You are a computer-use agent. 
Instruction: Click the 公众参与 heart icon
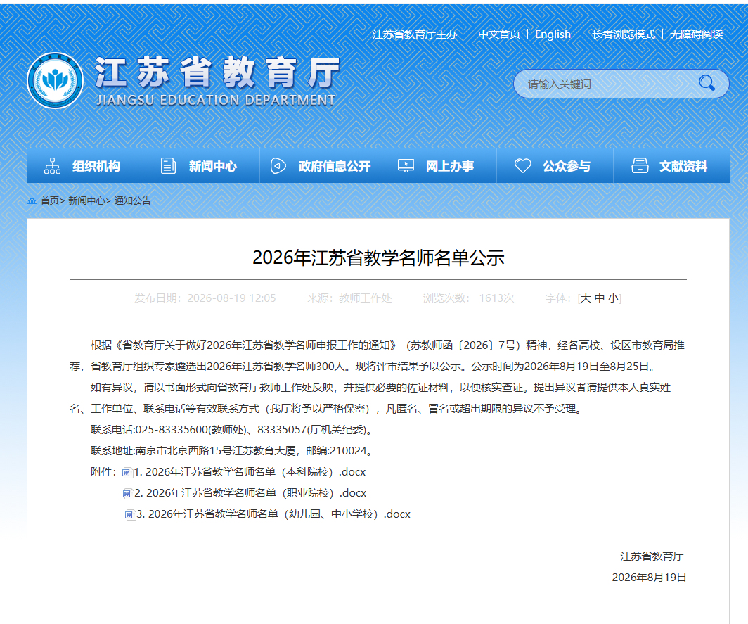point(523,166)
